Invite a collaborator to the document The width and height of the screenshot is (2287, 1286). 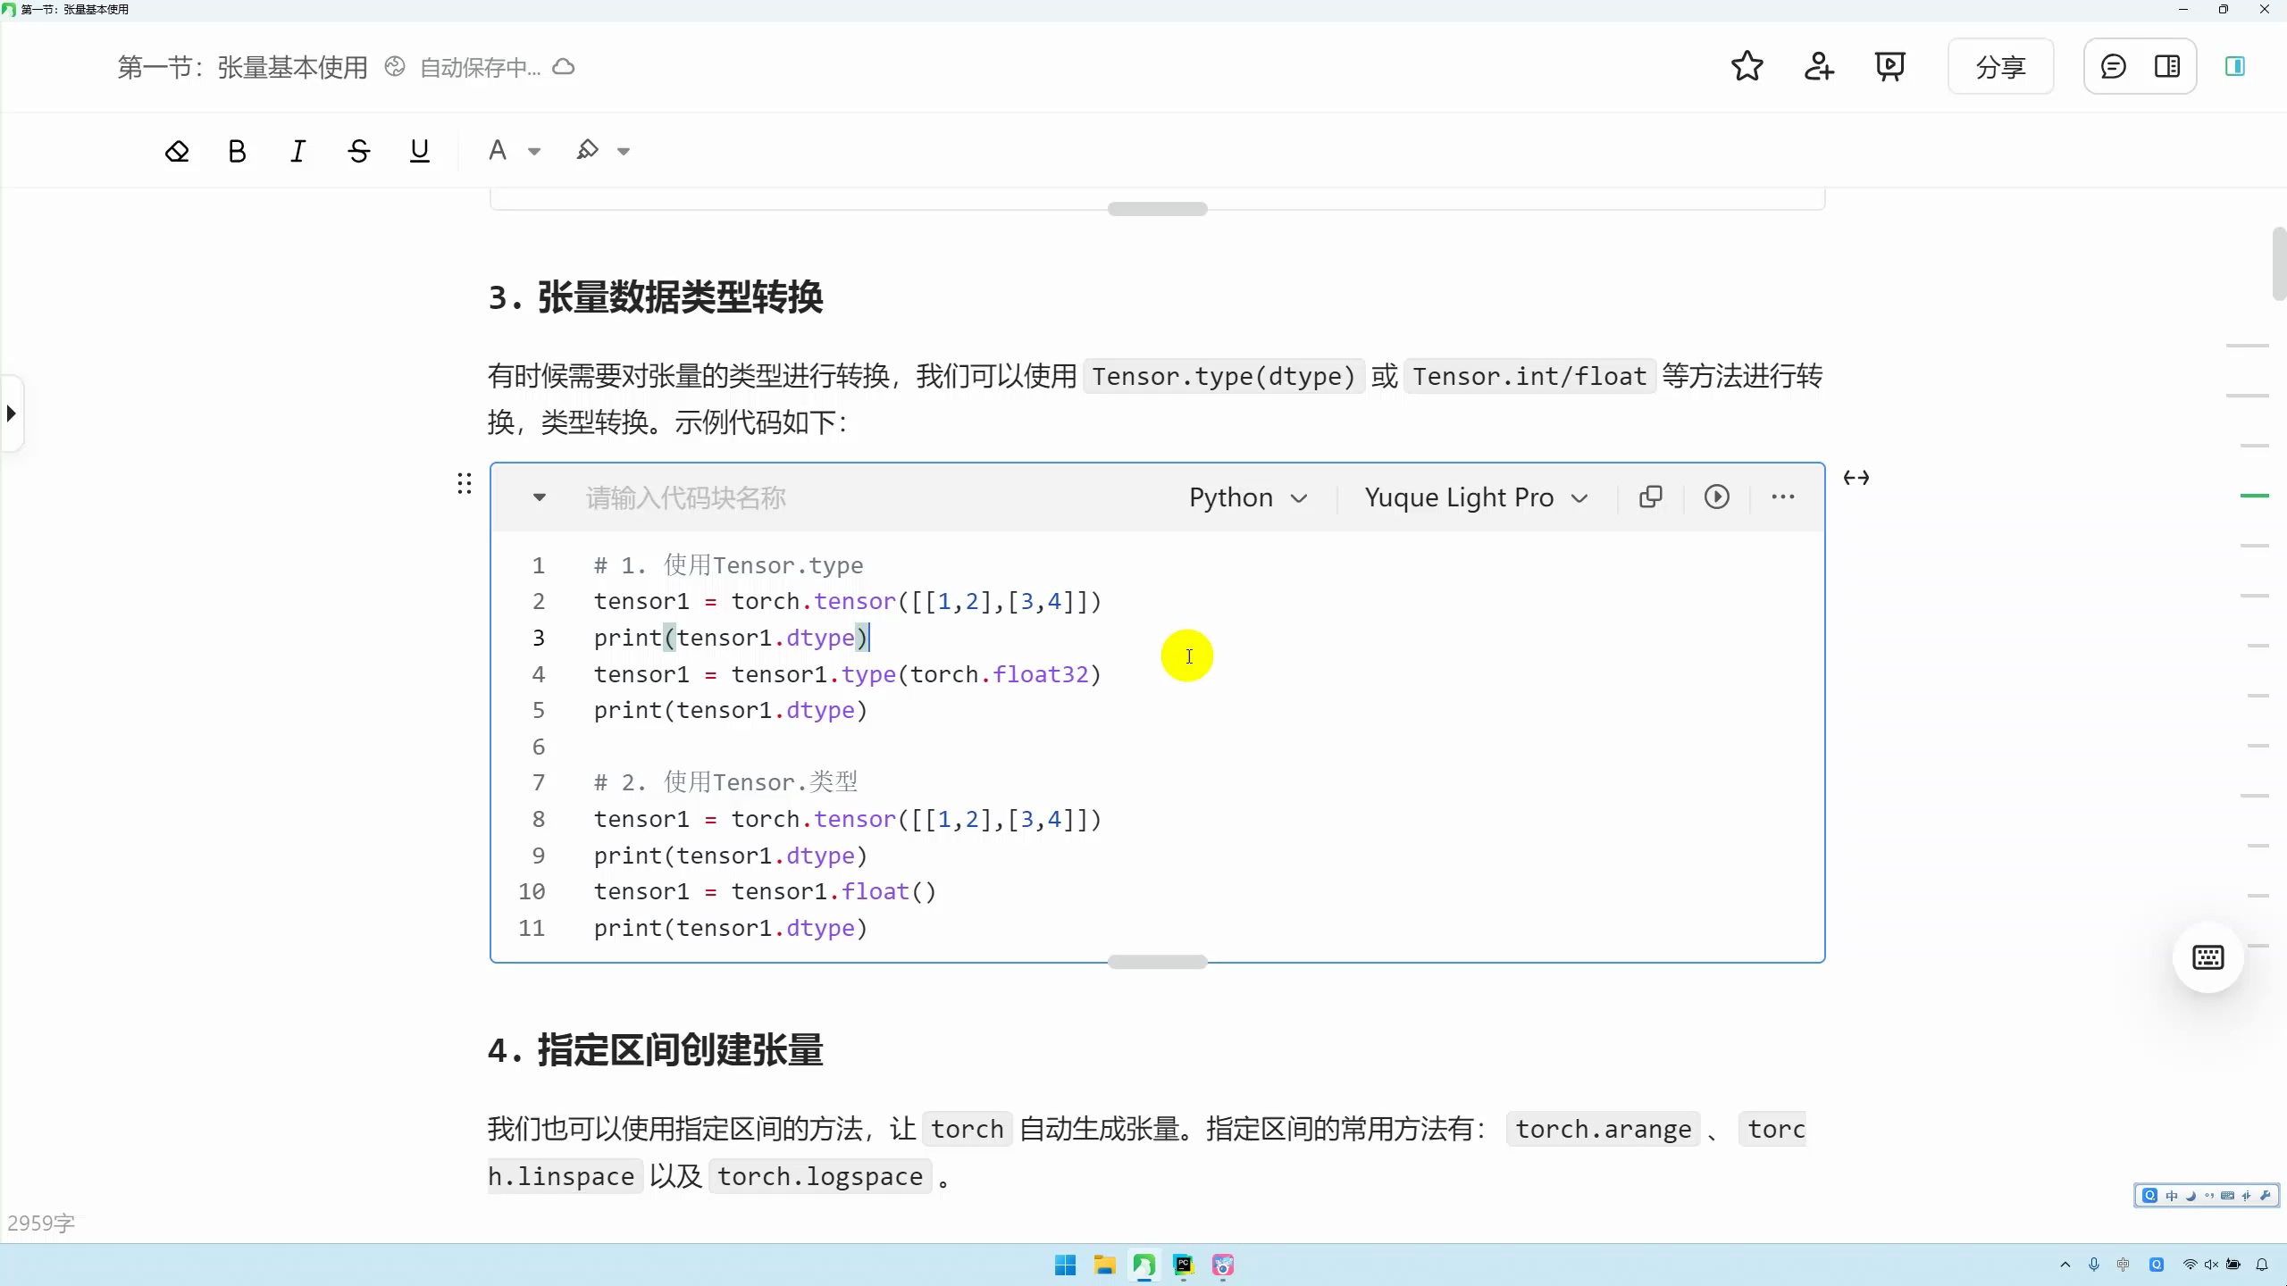tap(1818, 66)
